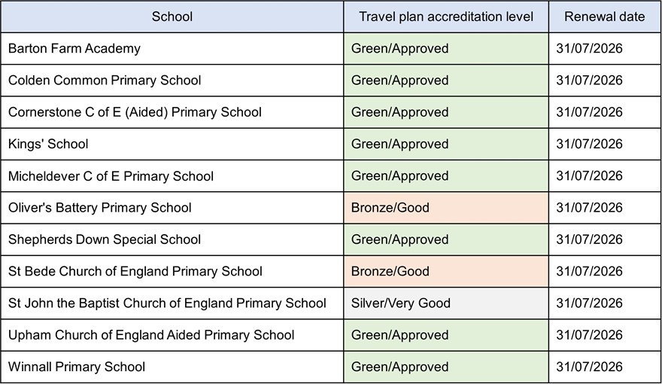This screenshot has width=662, height=384.
Task: Select Cornerstone C of E (Aided) Primary School
Action: click(135, 112)
